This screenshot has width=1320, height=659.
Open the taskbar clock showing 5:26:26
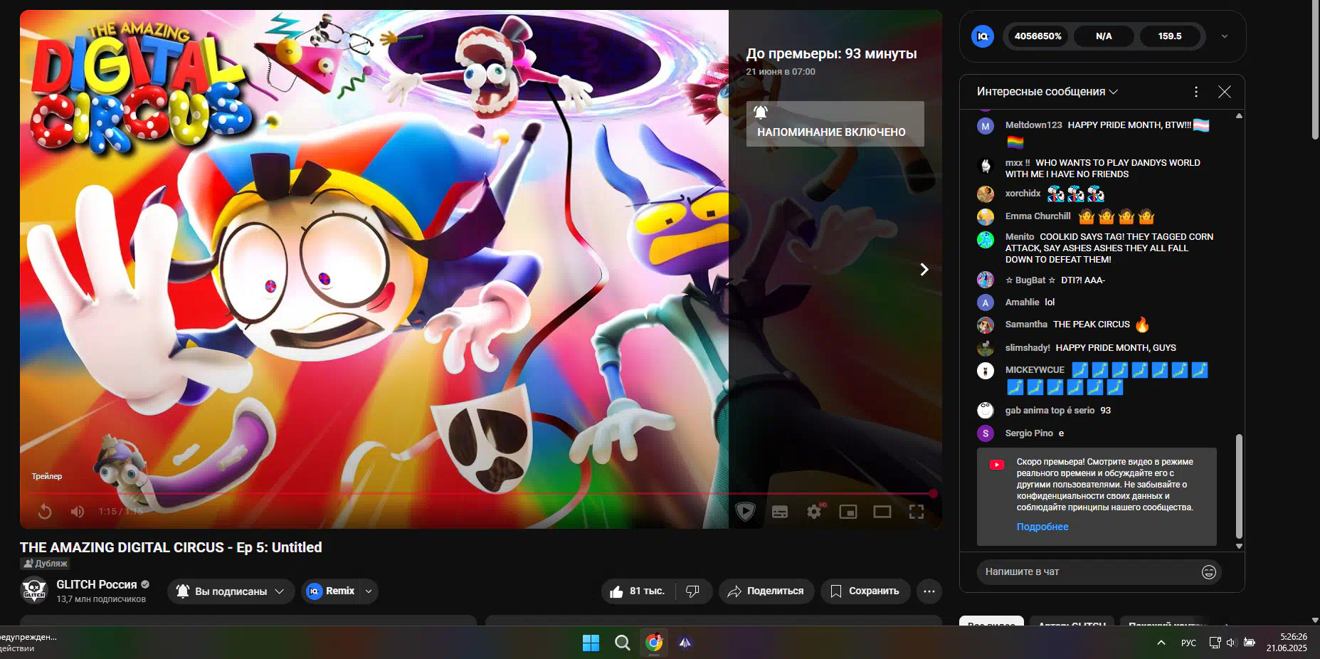click(1287, 643)
